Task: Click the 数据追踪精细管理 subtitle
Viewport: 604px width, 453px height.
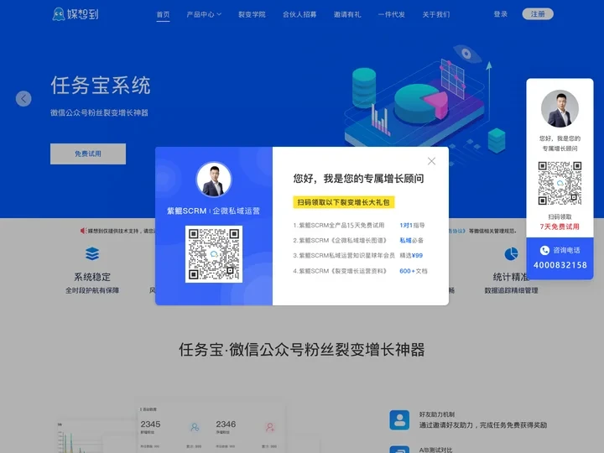Action: [x=511, y=290]
